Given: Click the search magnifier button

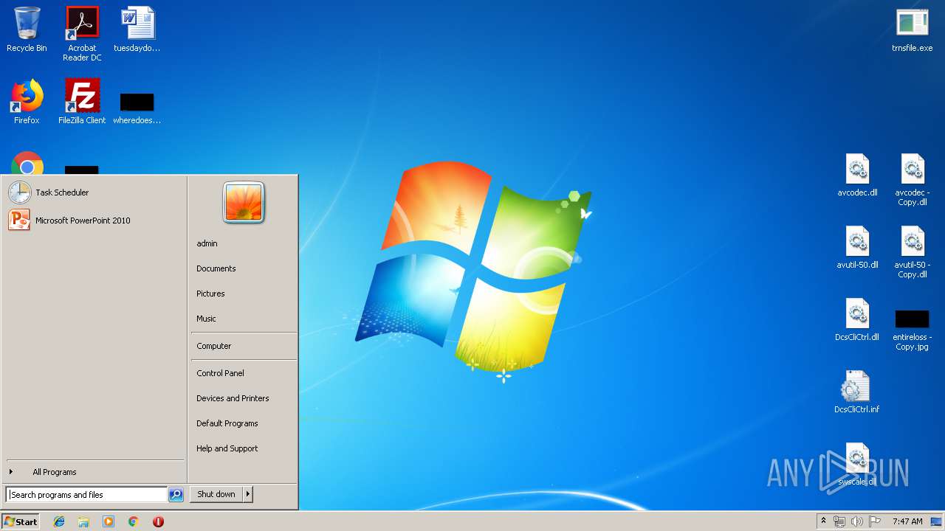Looking at the screenshot, I should tap(176, 495).
